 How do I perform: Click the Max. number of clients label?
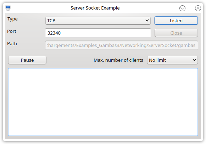tap(118, 60)
